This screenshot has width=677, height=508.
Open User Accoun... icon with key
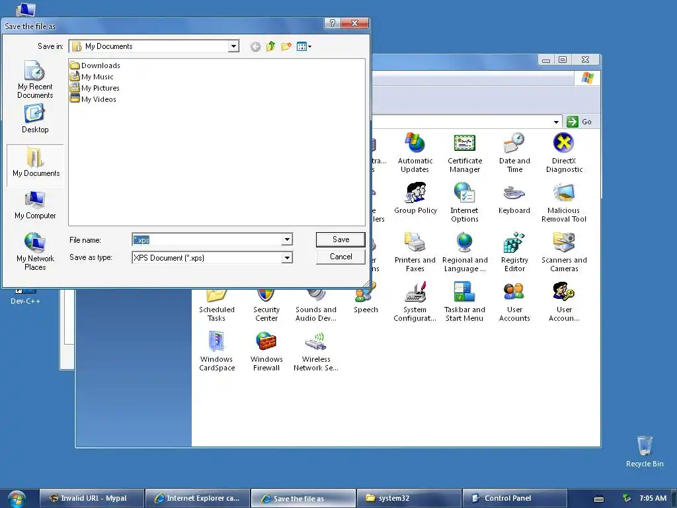click(564, 302)
